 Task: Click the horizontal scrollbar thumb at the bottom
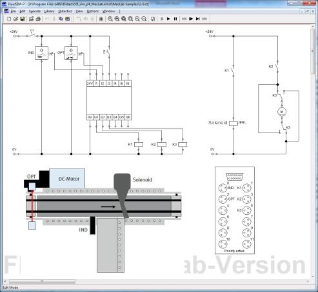[x=42, y=281]
